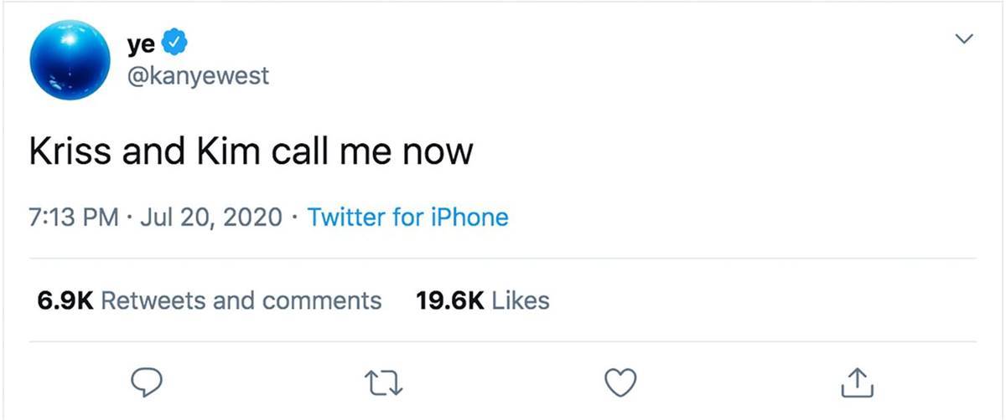Open the 'Likes' label list

[x=521, y=300]
